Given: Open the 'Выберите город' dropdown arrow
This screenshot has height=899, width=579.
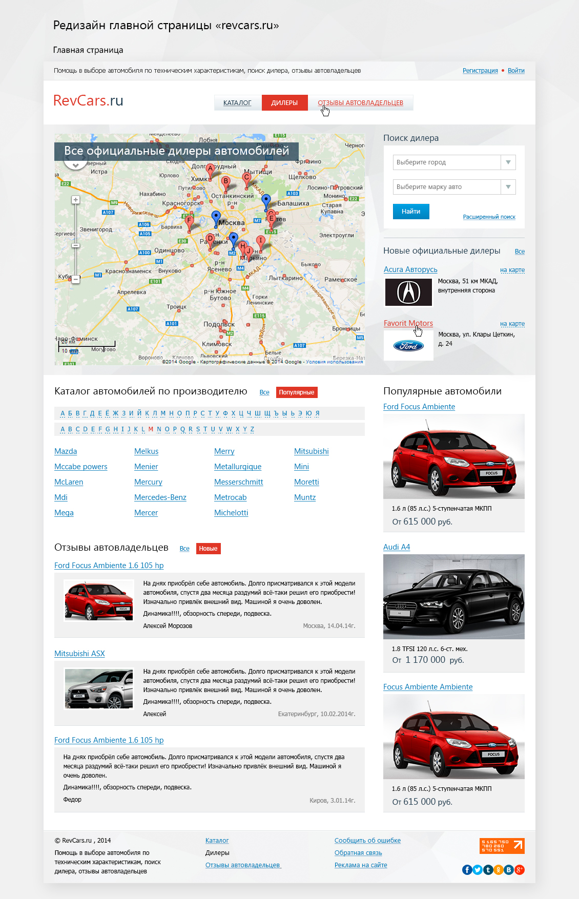Looking at the screenshot, I should click(x=508, y=162).
